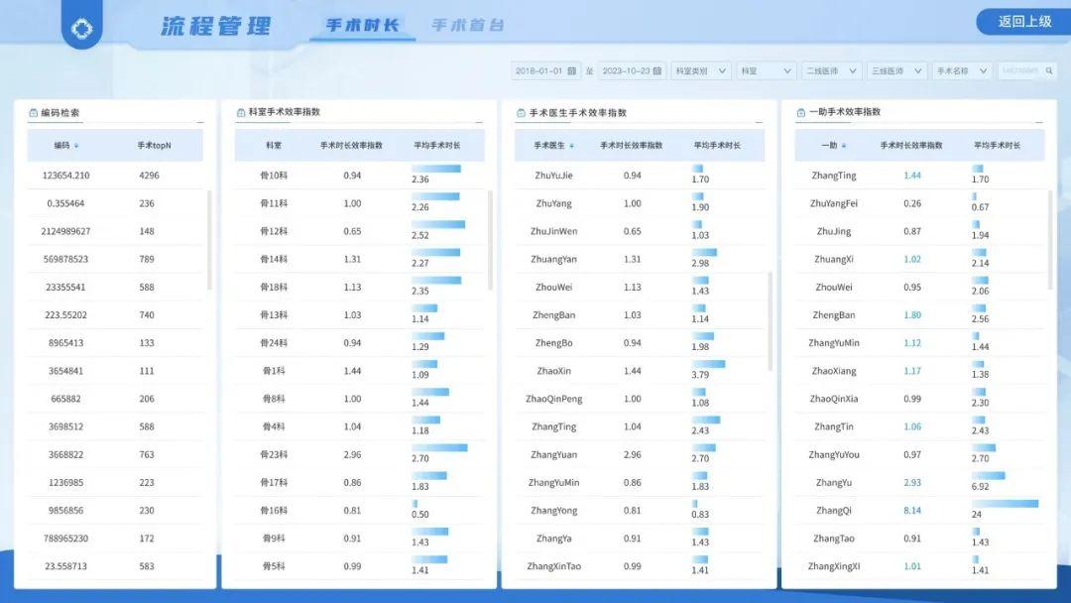Click the panel icon beside 一助手术效率指数 title

pos(799,112)
